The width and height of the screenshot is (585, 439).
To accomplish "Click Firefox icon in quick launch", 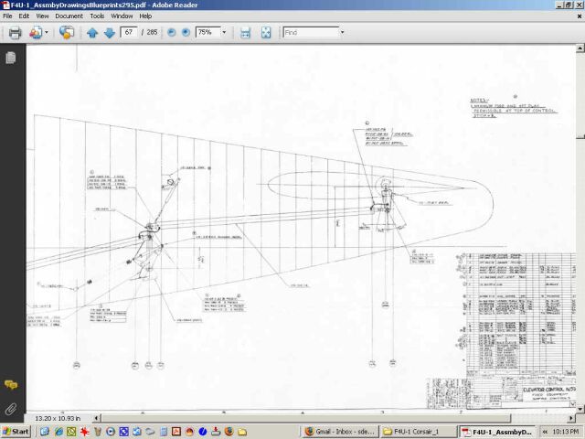I will [x=229, y=432].
